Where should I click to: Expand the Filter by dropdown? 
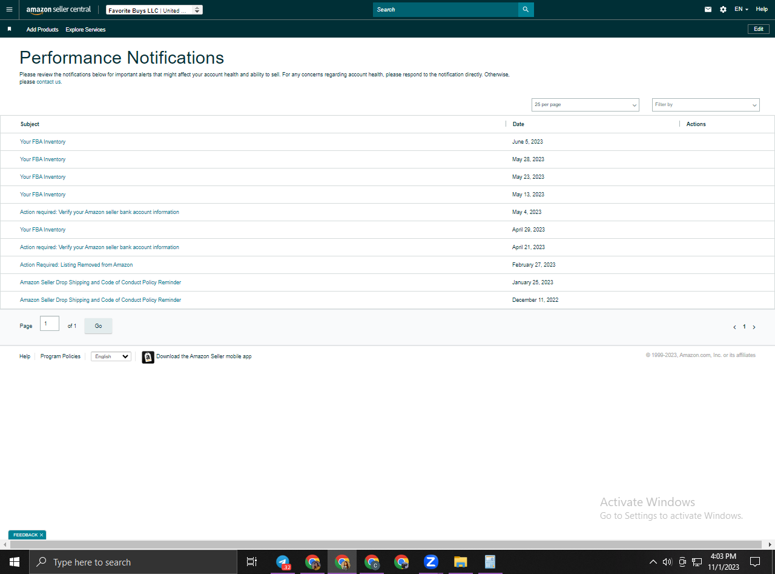click(x=706, y=105)
